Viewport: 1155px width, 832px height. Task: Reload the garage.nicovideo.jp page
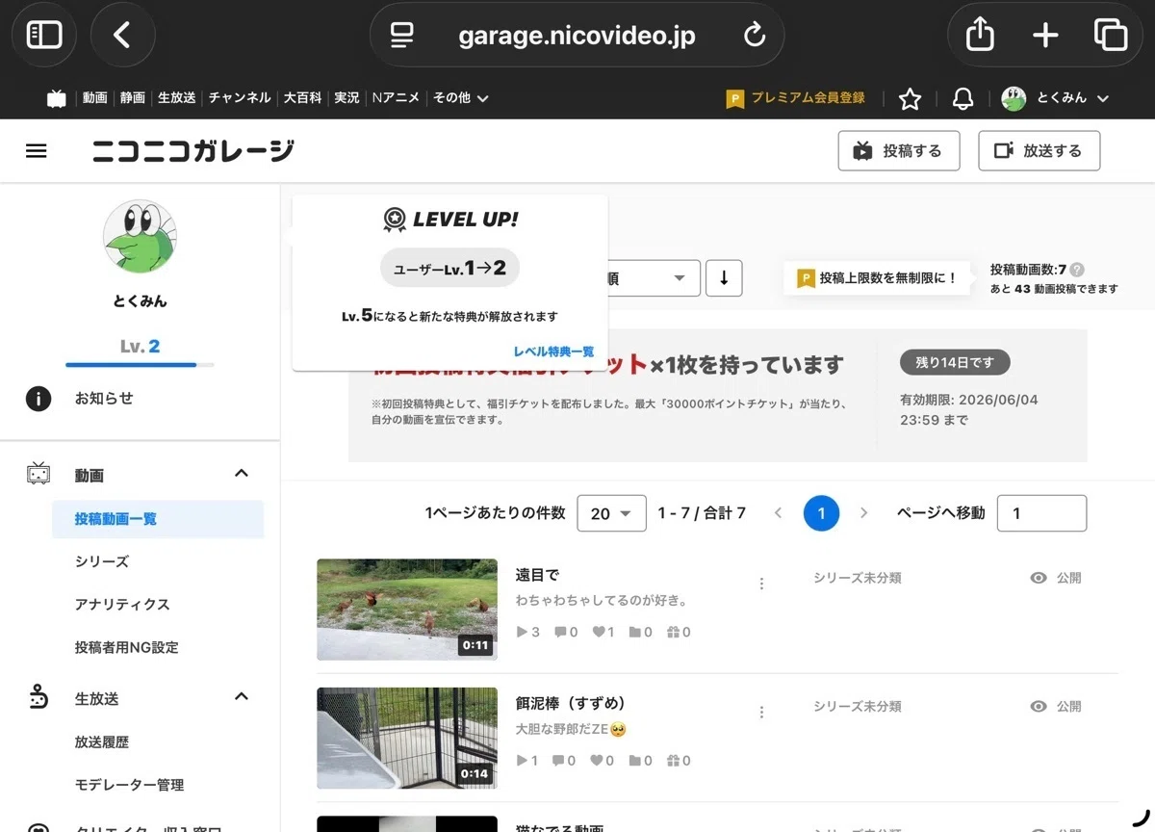coord(755,36)
